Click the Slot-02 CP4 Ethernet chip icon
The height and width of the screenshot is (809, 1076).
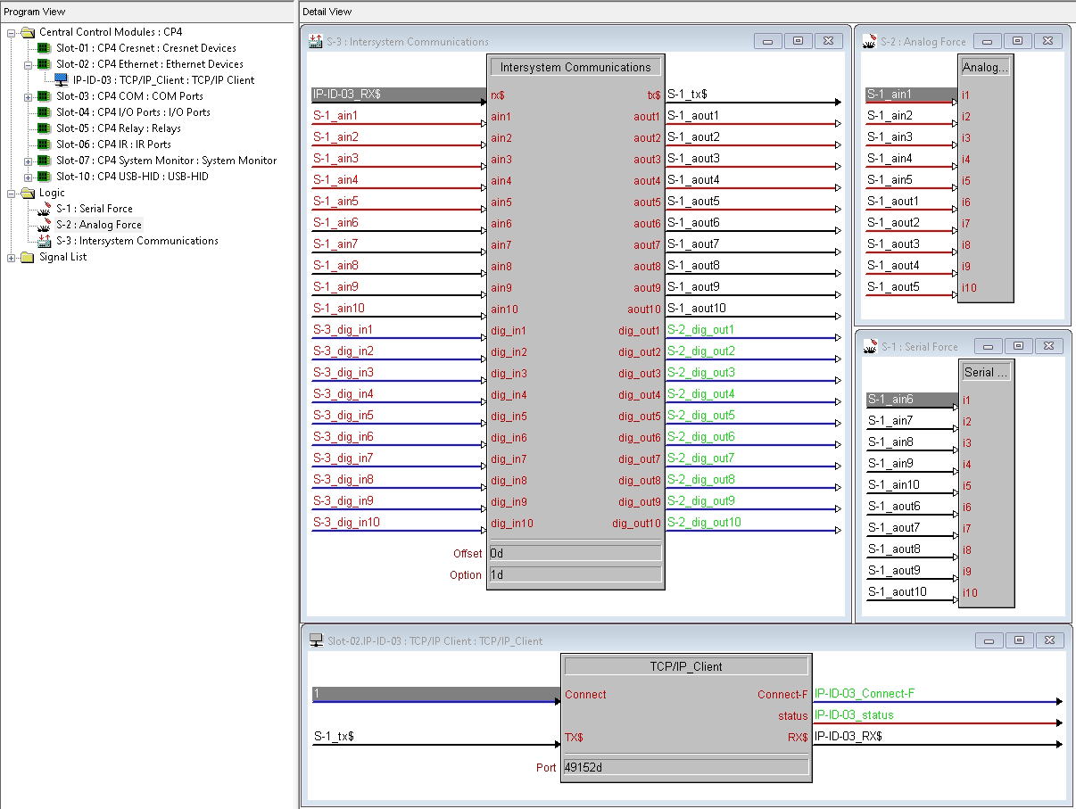pos(44,64)
